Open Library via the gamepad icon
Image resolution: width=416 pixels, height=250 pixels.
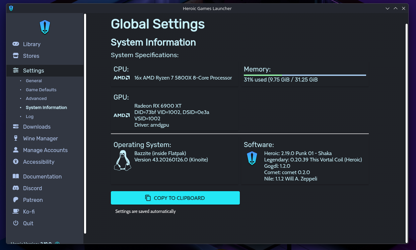[x=15, y=44]
